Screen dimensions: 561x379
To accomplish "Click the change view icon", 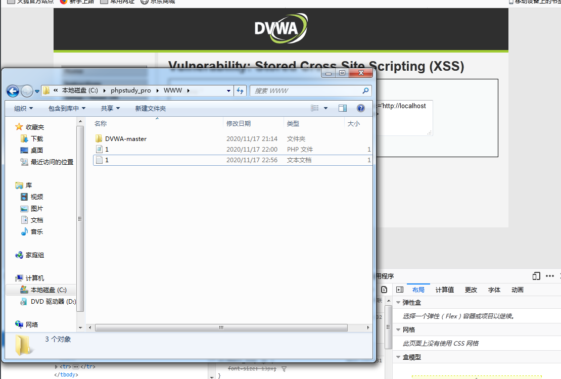I will click(314, 108).
